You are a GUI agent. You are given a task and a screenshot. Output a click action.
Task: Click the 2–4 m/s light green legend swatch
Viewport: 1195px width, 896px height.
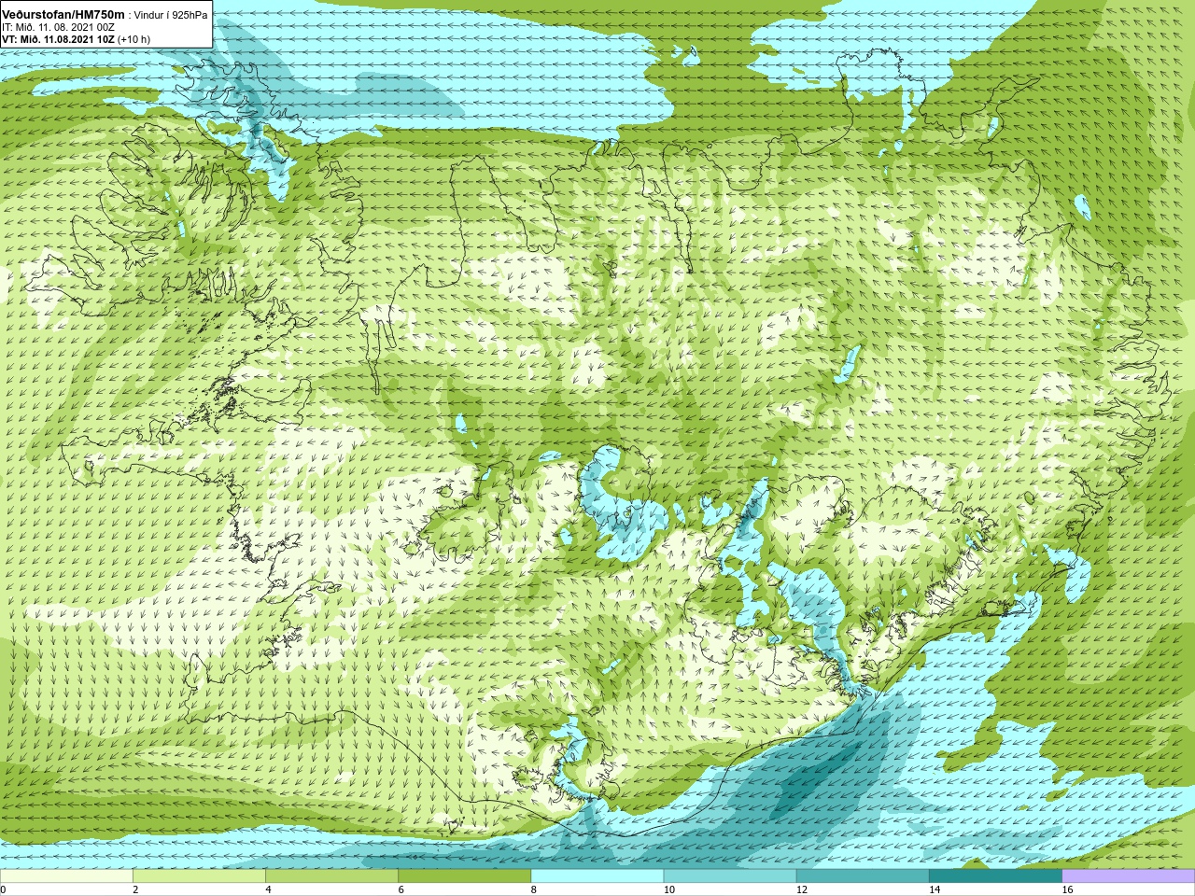click(199, 875)
